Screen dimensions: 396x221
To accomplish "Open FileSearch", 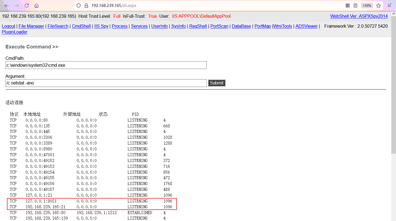I will point(58,26).
